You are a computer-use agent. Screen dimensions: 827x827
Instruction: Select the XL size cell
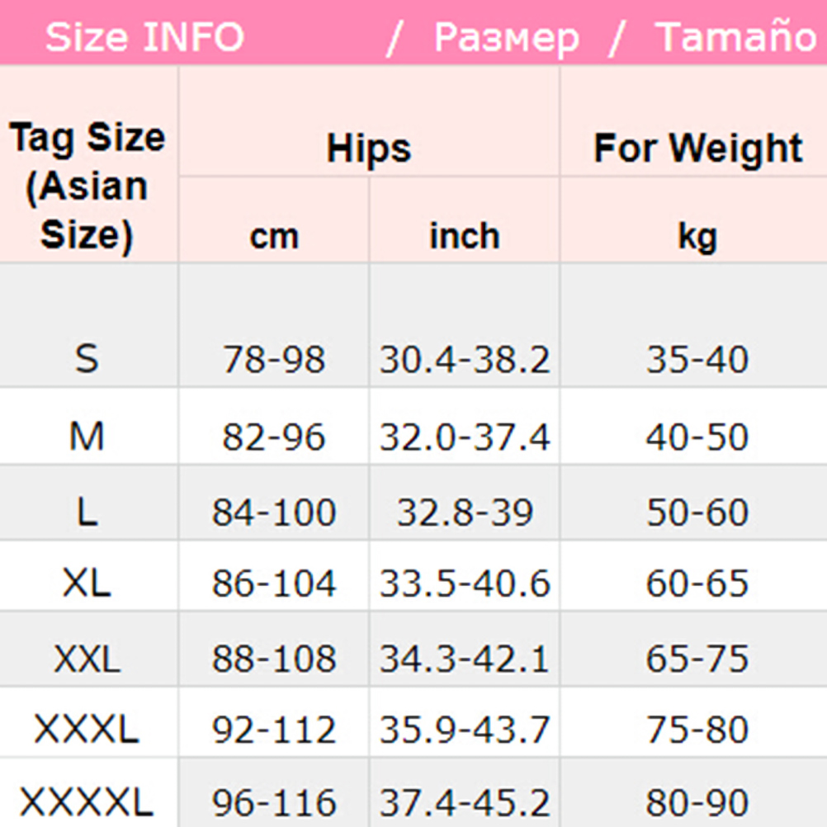(x=87, y=584)
